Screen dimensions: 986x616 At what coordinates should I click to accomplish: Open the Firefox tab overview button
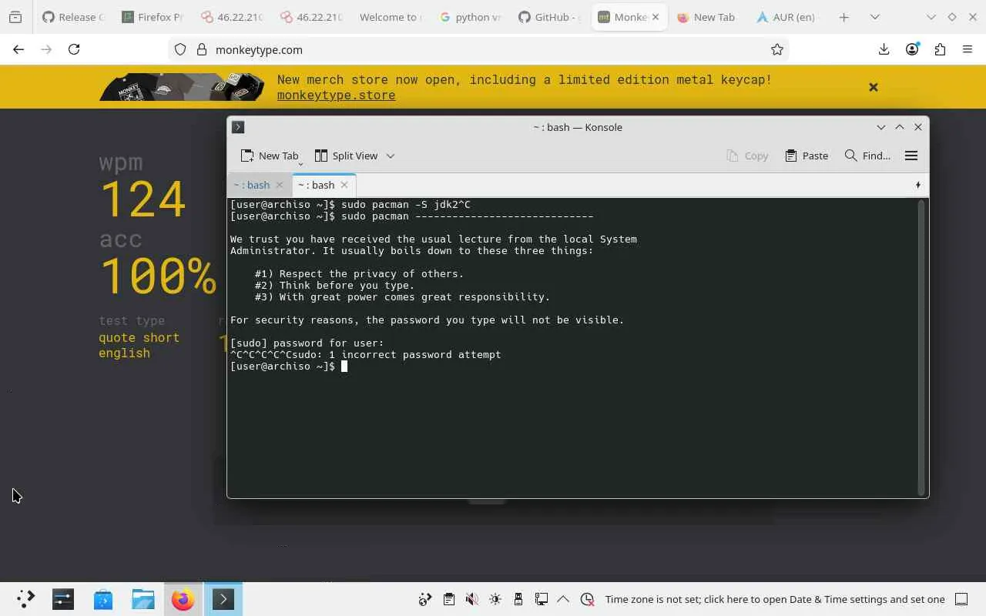pos(15,17)
